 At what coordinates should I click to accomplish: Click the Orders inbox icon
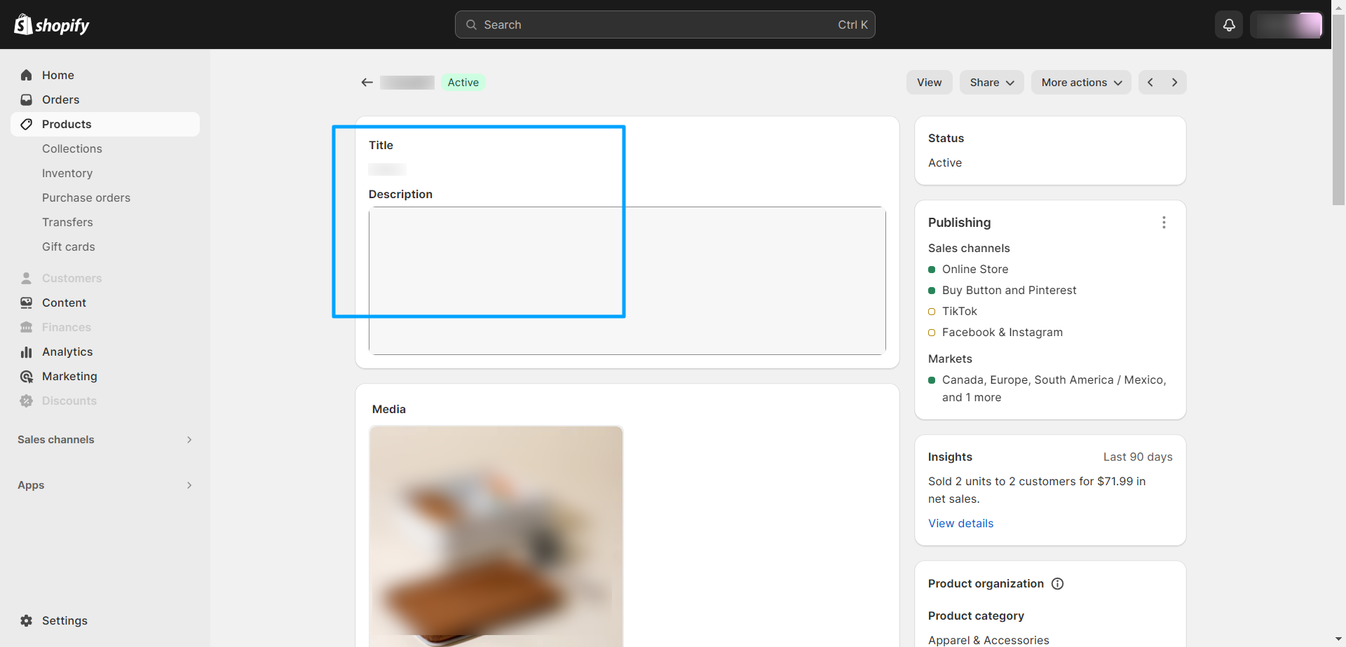(x=27, y=99)
